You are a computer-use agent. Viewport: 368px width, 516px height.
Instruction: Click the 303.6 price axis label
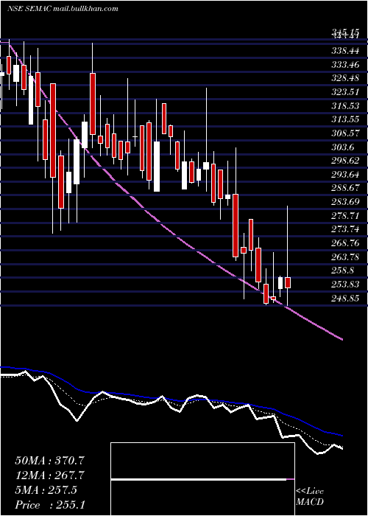[343, 147]
